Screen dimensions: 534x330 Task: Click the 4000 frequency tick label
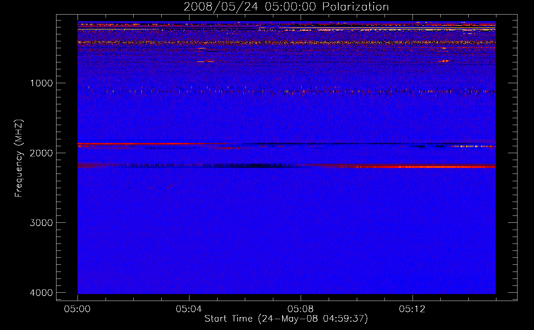[41, 293]
